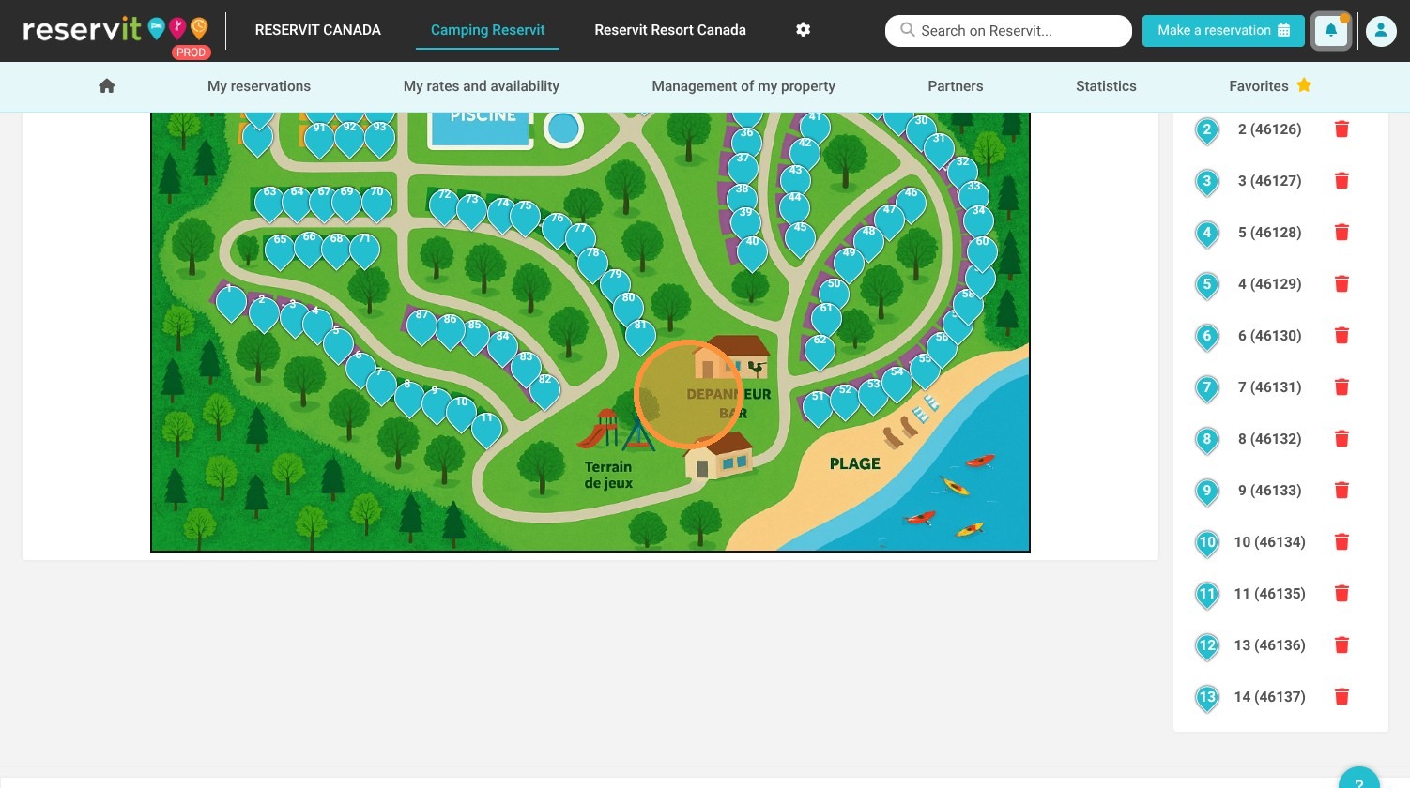Delete pitch 11 (46135) with trash icon
Image resolution: width=1410 pixels, height=788 pixels.
(1341, 594)
